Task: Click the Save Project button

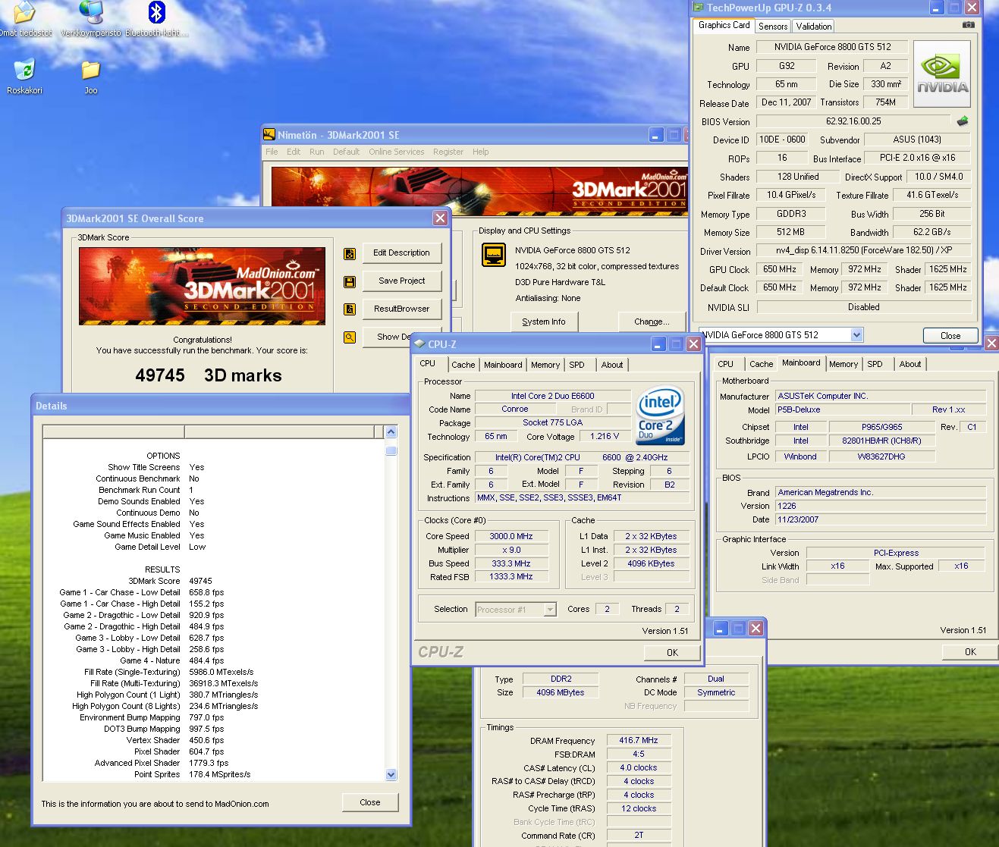Action: pos(401,281)
